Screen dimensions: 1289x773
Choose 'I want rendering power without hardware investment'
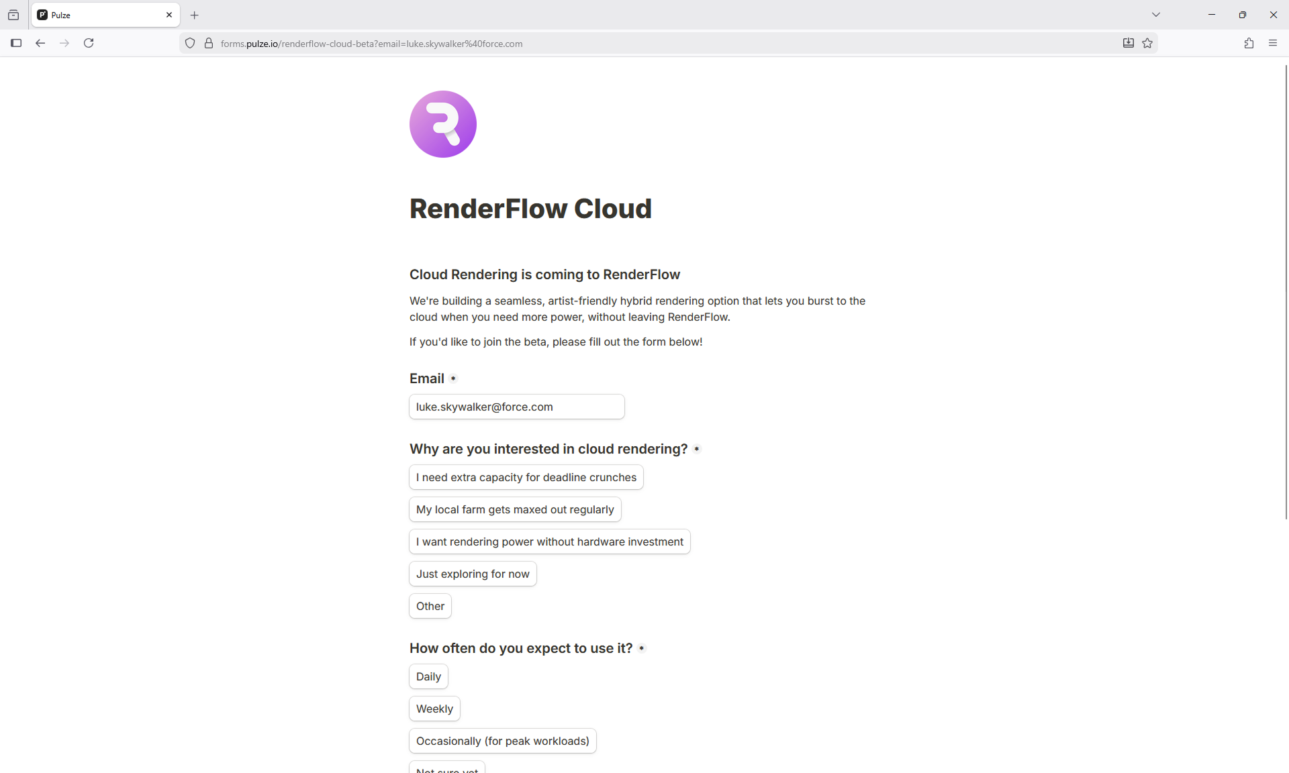(x=550, y=542)
